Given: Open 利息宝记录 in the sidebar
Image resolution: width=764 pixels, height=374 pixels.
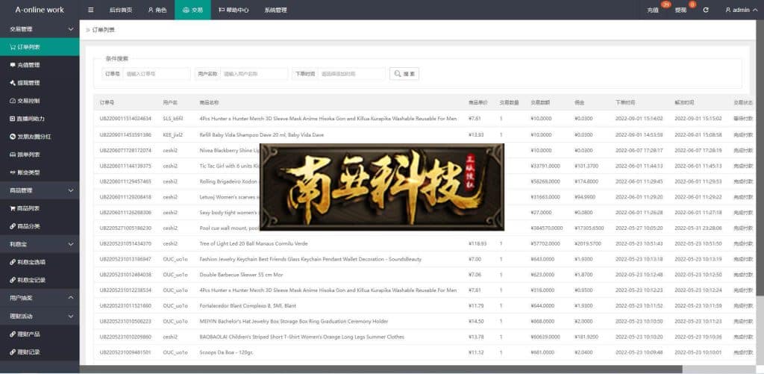Looking at the screenshot, I should pos(40,280).
